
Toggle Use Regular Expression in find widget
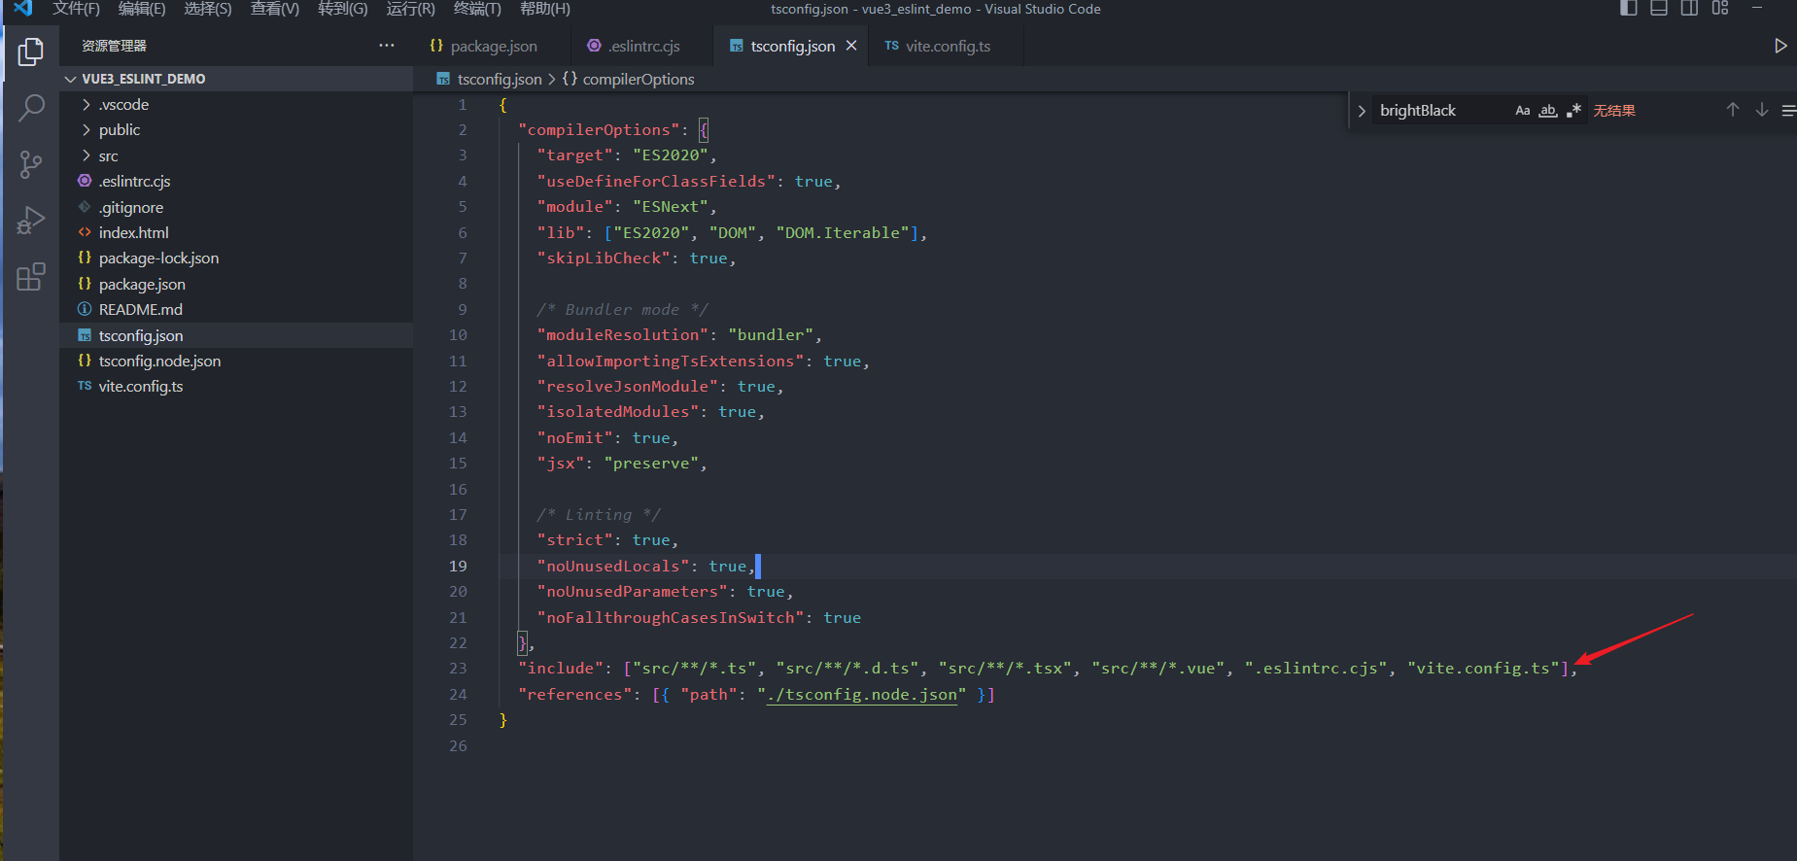[1573, 111]
